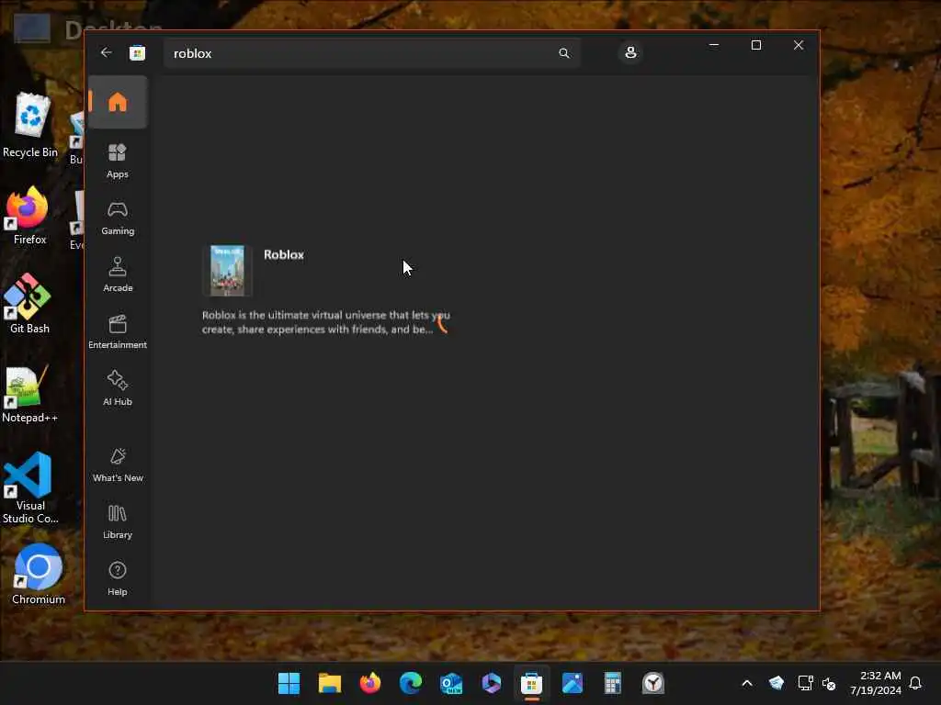The width and height of the screenshot is (941, 705).
Task: Open the Windows Start menu
Action: [289, 683]
